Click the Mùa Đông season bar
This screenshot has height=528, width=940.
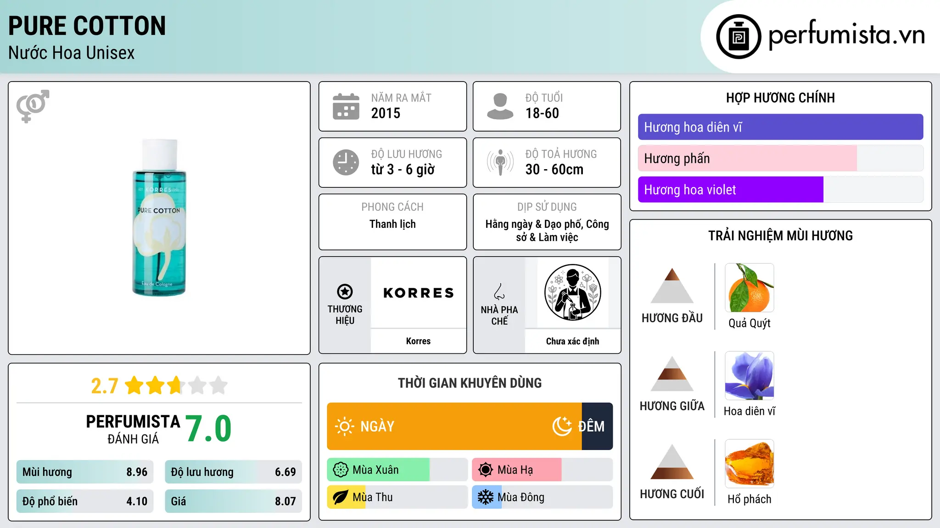point(543,497)
